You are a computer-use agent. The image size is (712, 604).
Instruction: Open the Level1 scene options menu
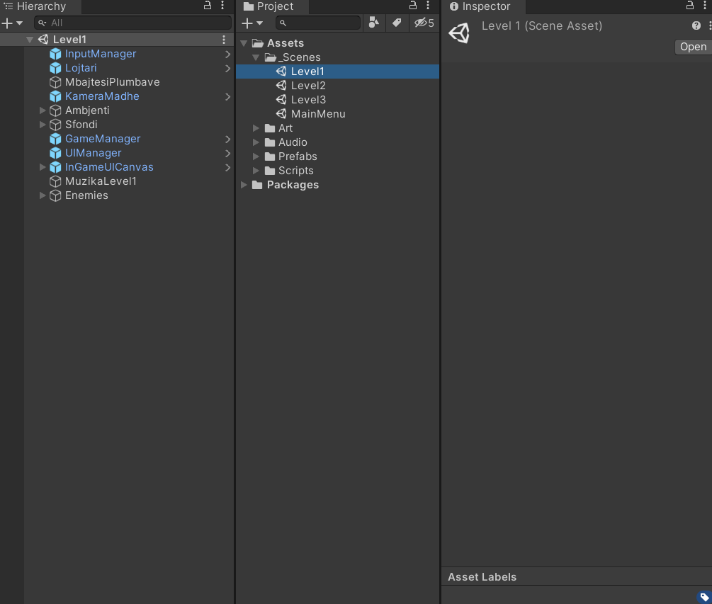tap(224, 40)
